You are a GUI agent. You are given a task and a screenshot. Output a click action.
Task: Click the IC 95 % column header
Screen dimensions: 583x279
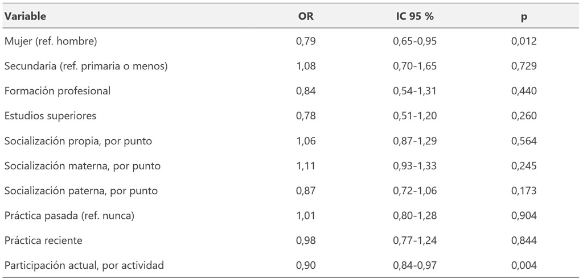pos(414,16)
